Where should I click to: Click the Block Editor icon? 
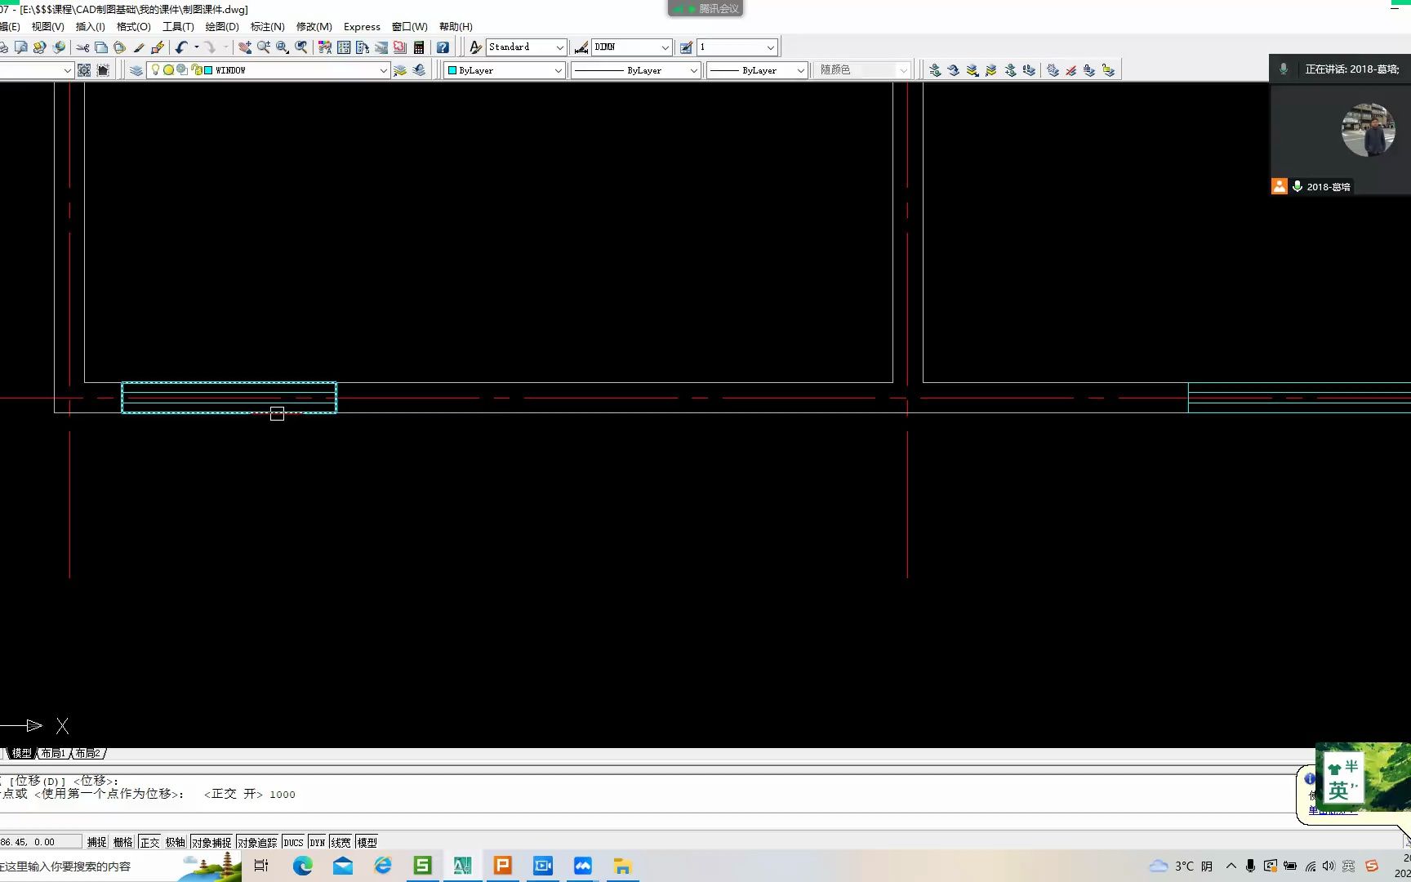[x=158, y=47]
